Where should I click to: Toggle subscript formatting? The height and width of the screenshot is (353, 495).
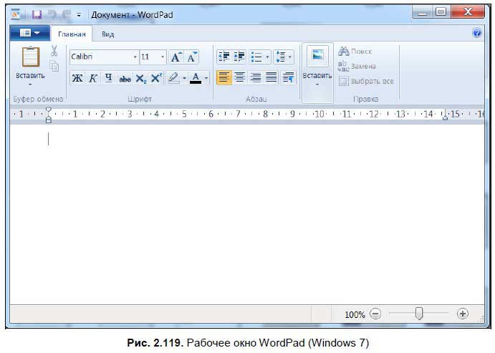click(x=141, y=78)
